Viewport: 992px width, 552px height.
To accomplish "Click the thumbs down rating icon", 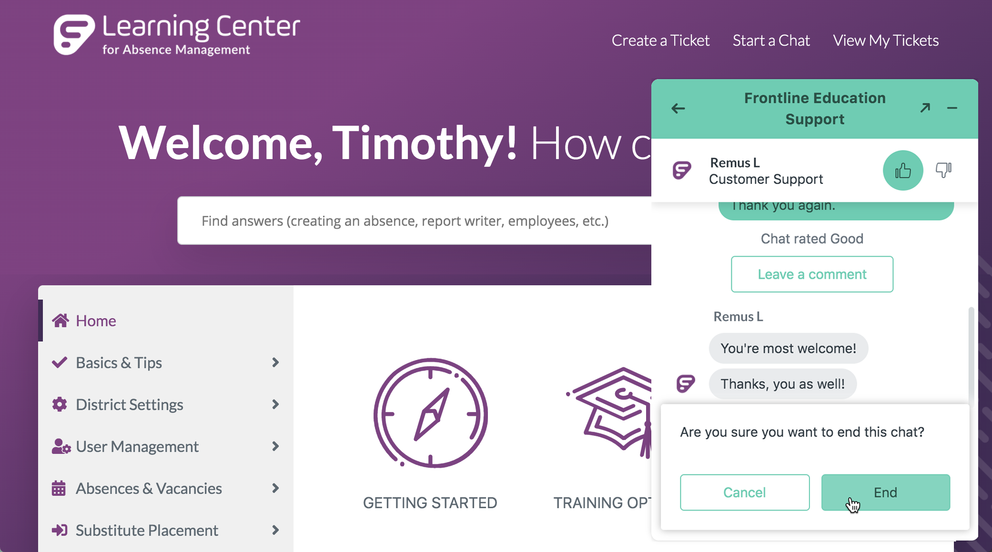I will point(941,170).
